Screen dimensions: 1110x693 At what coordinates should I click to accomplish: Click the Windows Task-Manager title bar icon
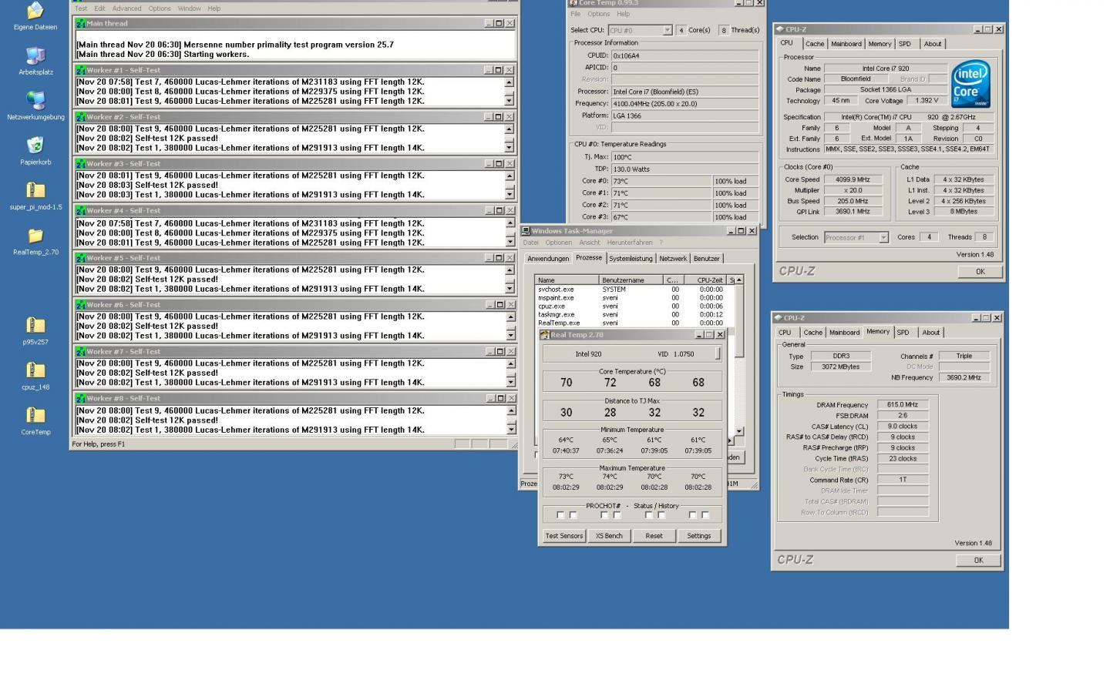coord(526,231)
